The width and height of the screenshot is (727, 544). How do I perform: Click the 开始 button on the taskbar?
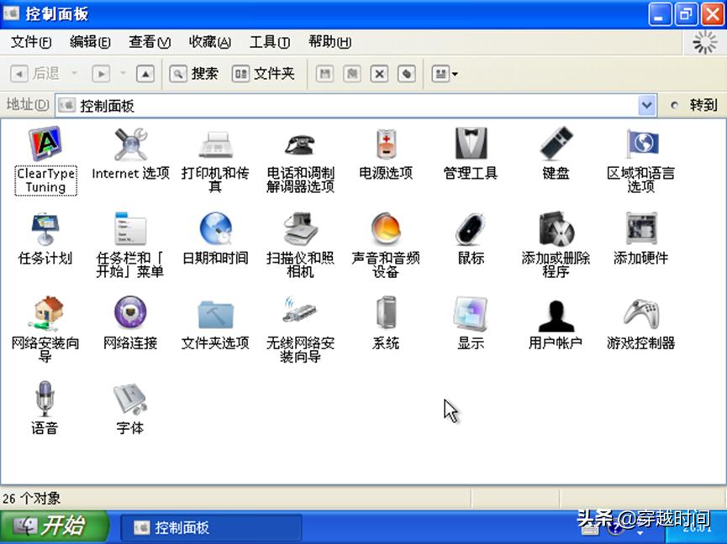54,525
